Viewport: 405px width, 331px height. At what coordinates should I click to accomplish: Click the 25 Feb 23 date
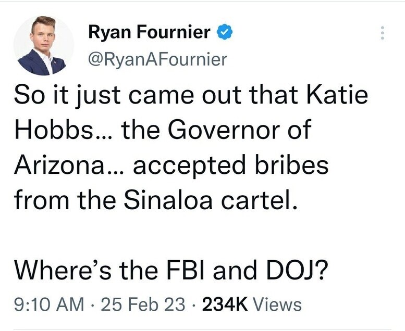(x=143, y=304)
